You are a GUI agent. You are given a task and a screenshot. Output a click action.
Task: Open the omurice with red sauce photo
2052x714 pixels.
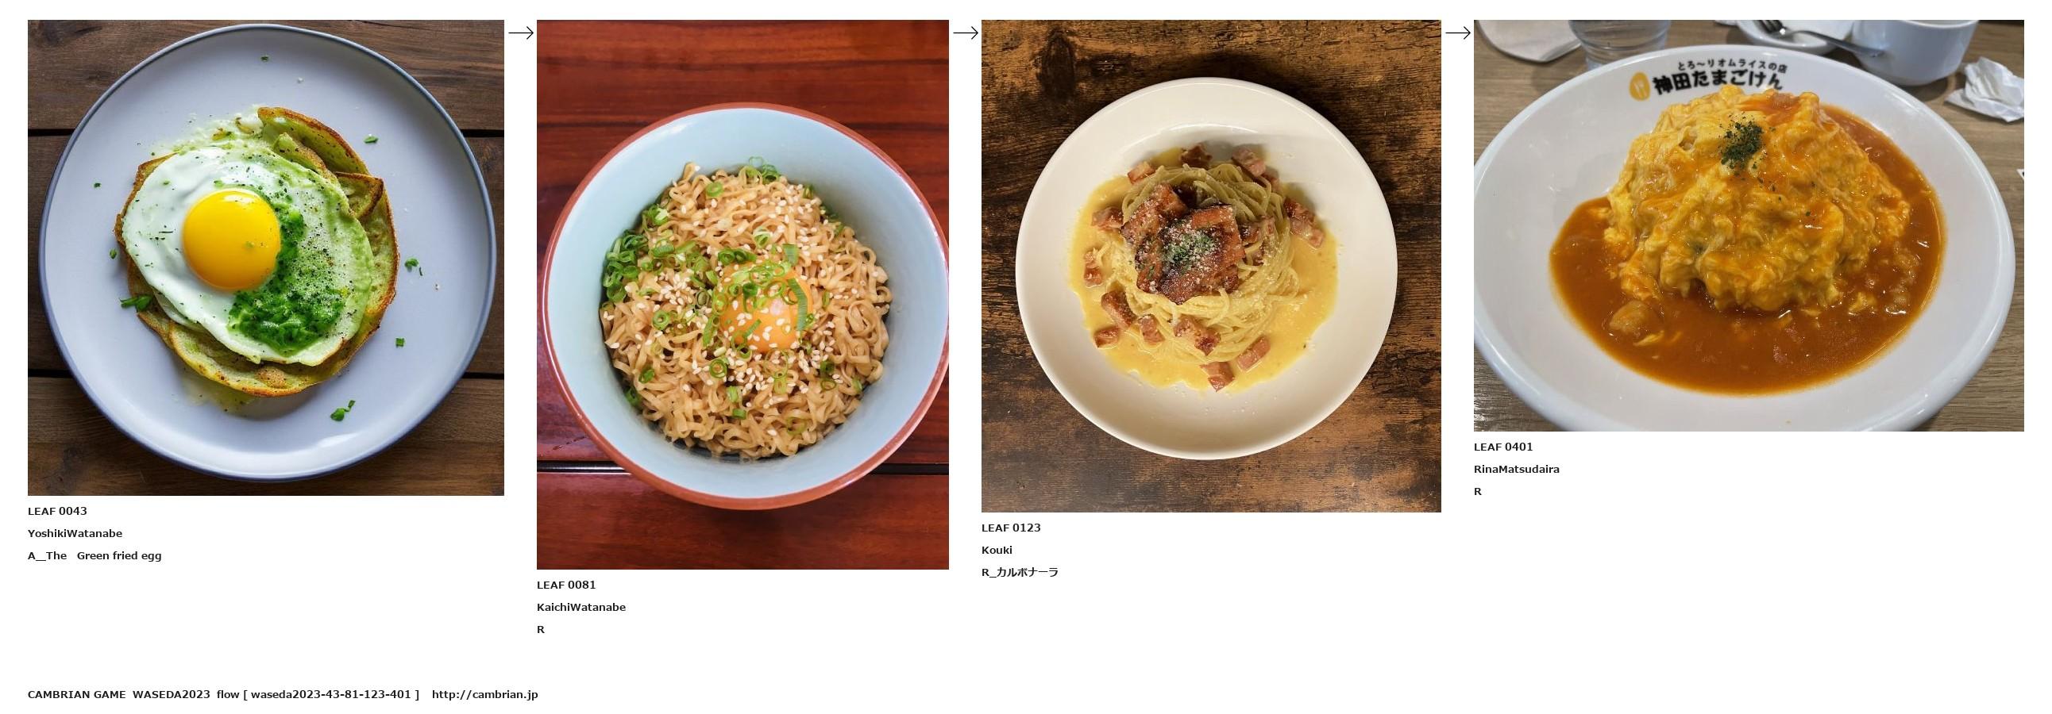(x=1749, y=225)
